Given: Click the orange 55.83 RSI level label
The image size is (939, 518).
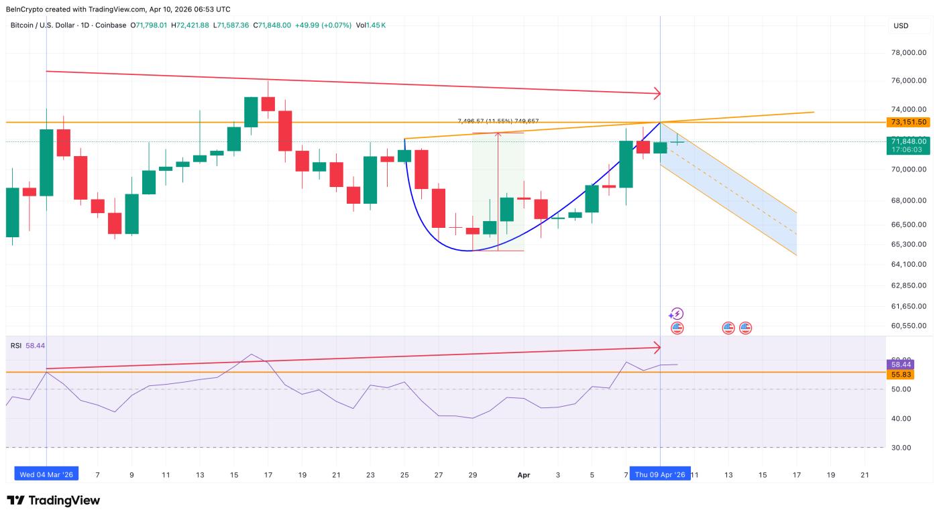Looking at the screenshot, I should (x=899, y=375).
